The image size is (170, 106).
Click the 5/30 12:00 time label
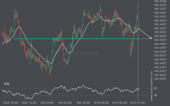coord(29,103)
